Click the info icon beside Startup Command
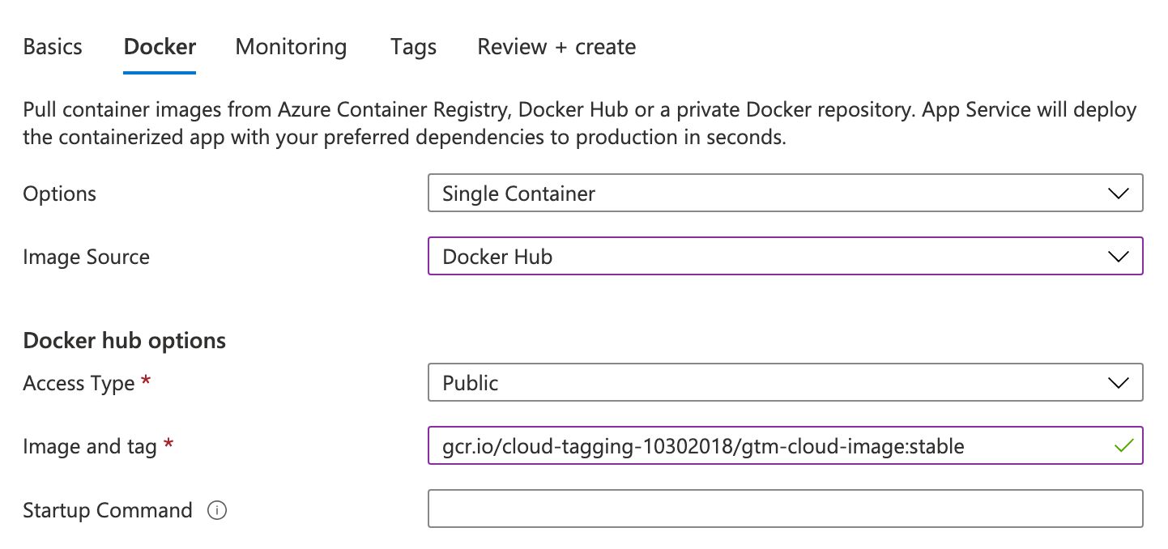The image size is (1168, 549). [x=216, y=511]
